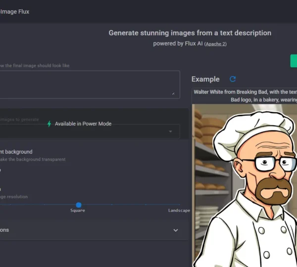Click the 'powered by Flux AI' subtitle

(x=178, y=44)
